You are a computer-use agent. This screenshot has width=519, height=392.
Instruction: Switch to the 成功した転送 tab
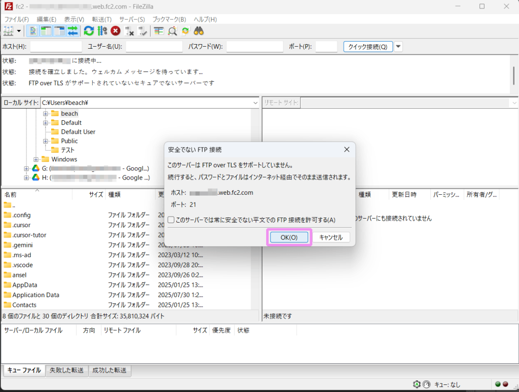click(109, 370)
